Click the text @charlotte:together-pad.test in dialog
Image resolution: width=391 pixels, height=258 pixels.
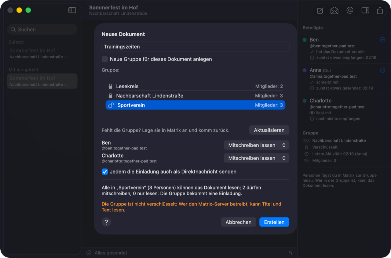(x=129, y=161)
